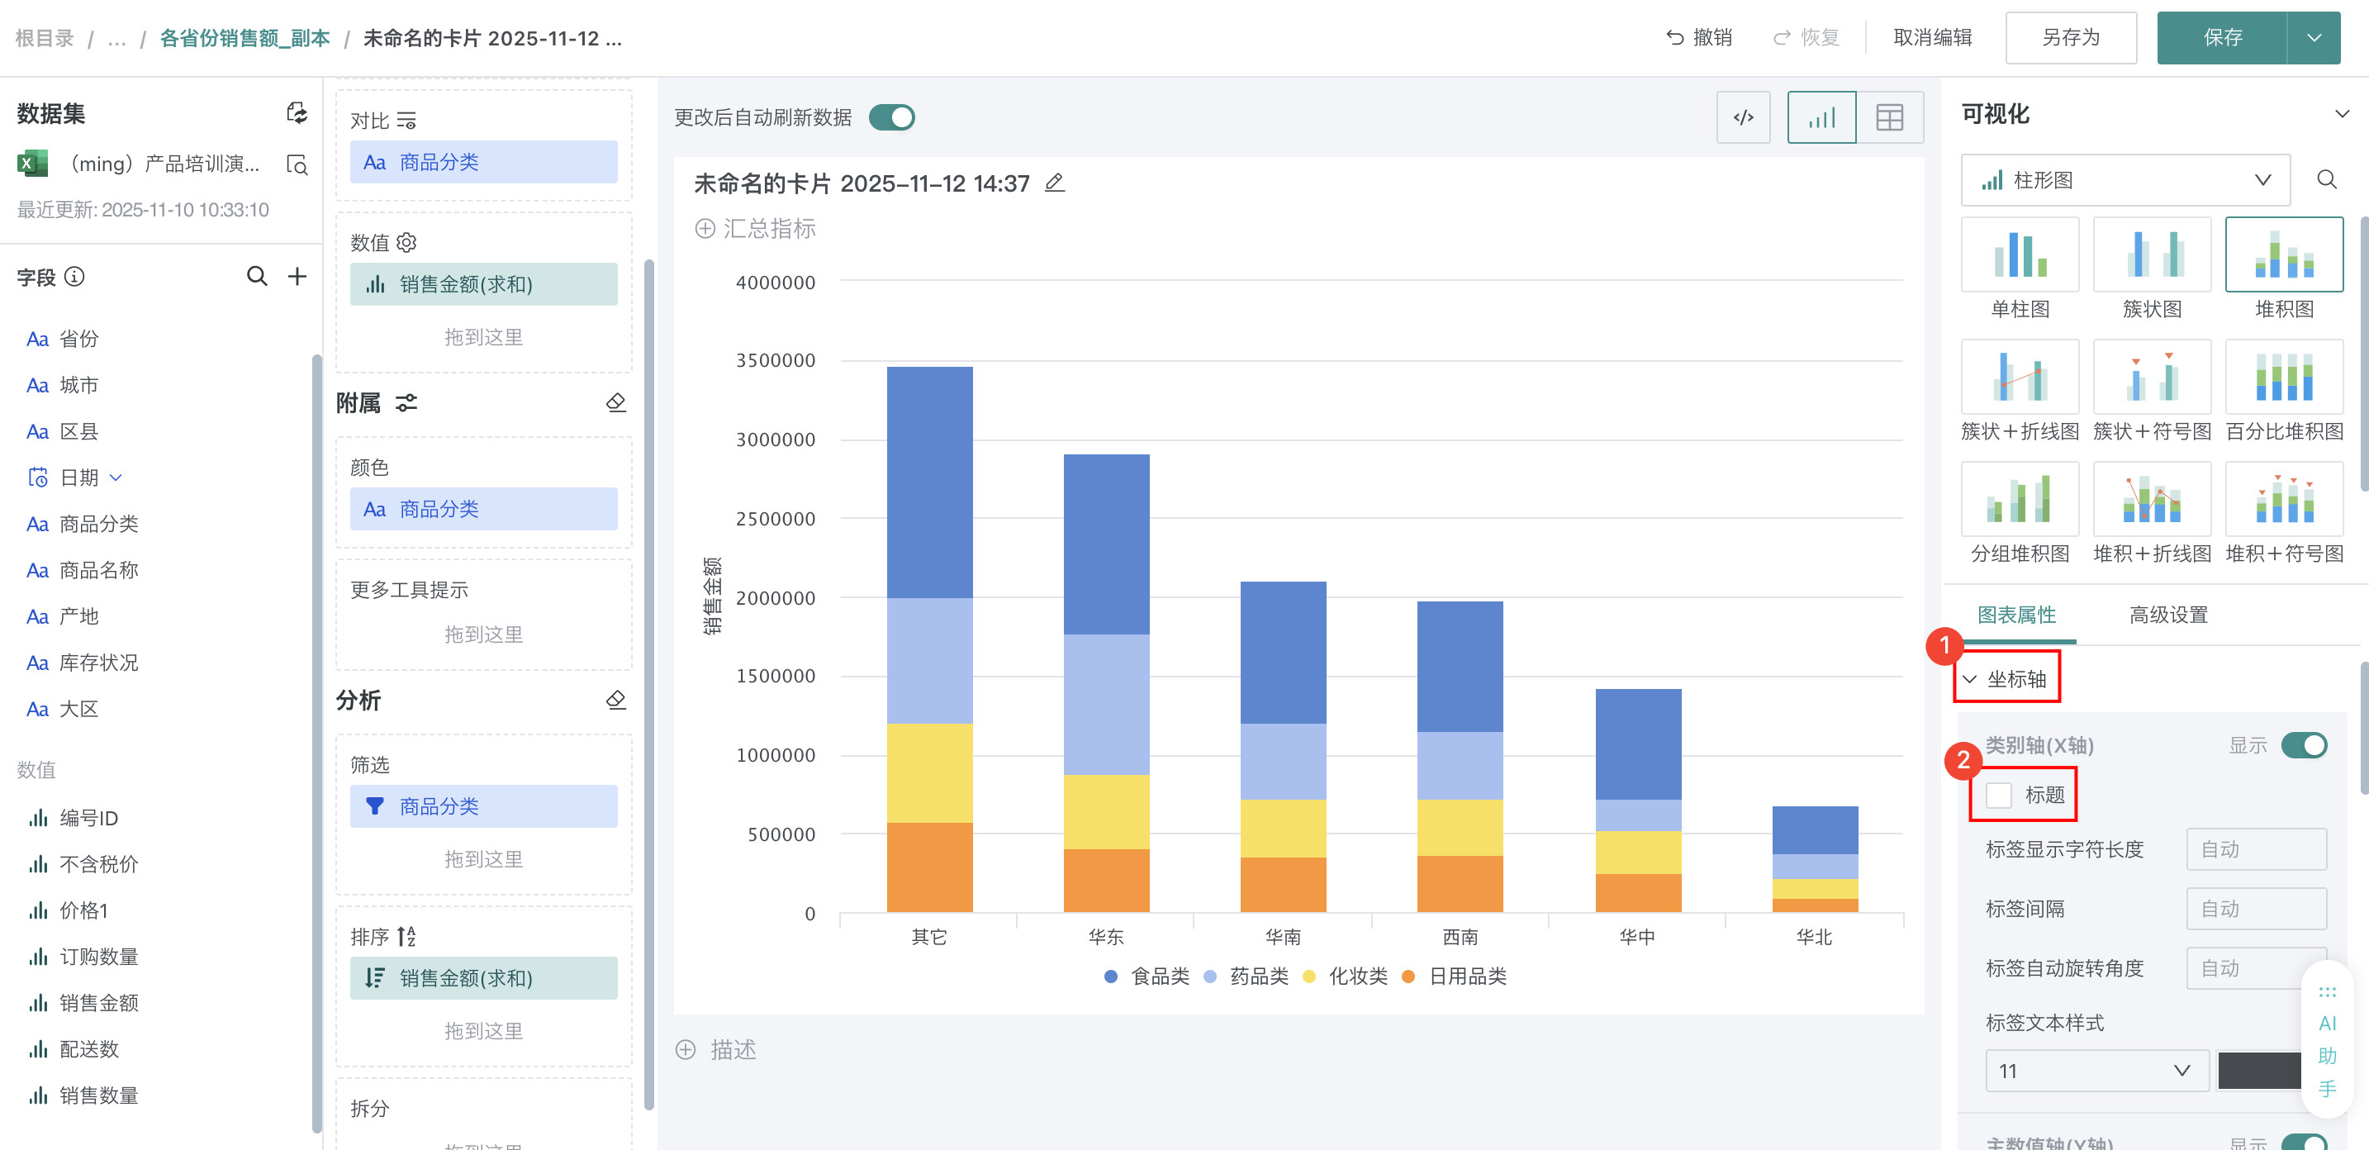Click the edit pencil beside card title
Viewport: 2369px width, 1150px height.
click(1055, 183)
